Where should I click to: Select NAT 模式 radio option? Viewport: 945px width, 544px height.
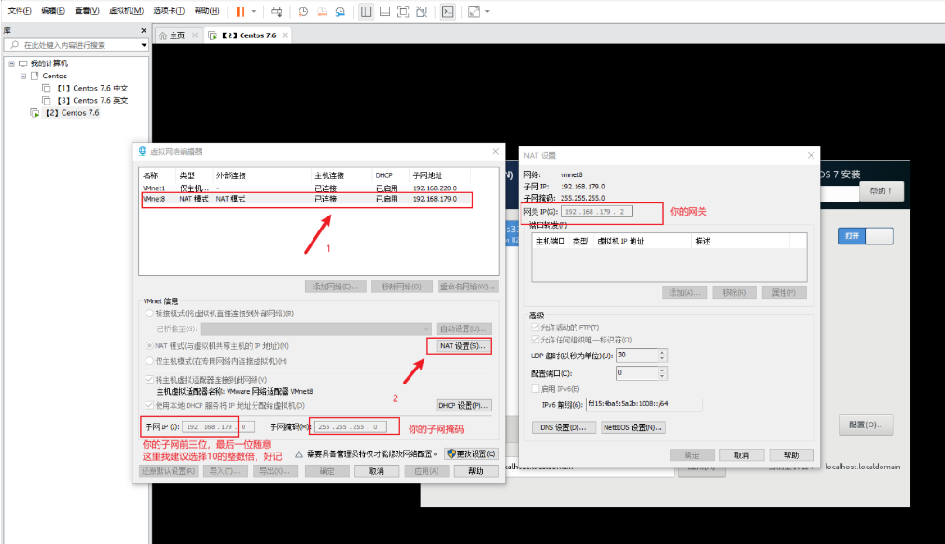tap(149, 346)
